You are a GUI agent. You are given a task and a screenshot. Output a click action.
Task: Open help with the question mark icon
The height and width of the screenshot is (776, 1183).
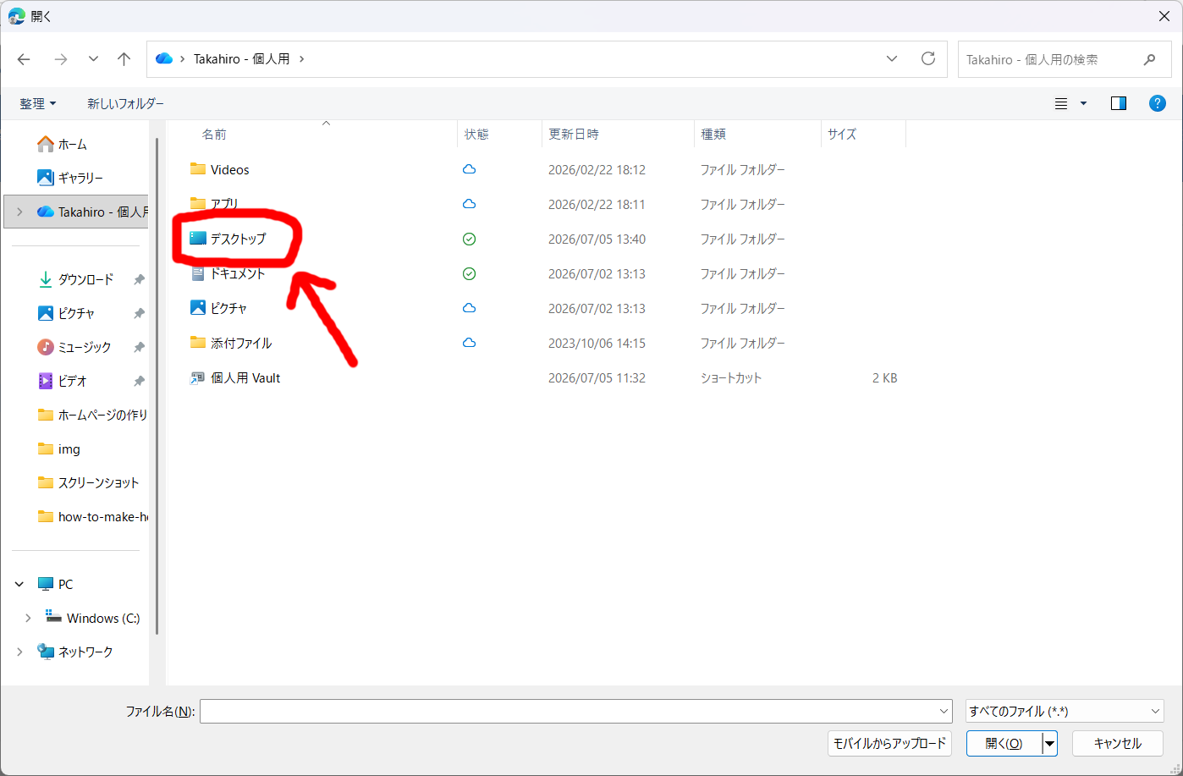pyautogui.click(x=1158, y=103)
